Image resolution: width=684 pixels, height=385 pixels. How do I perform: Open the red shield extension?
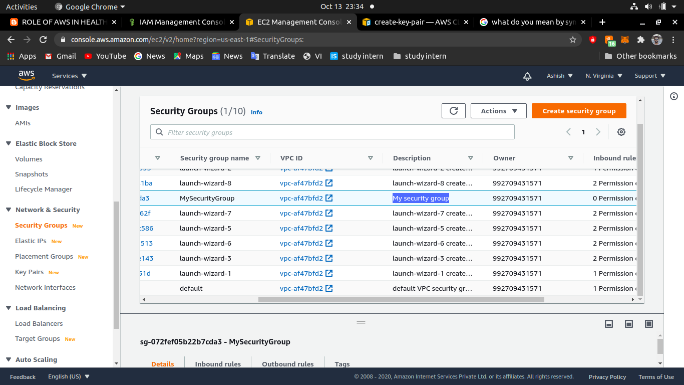593,40
